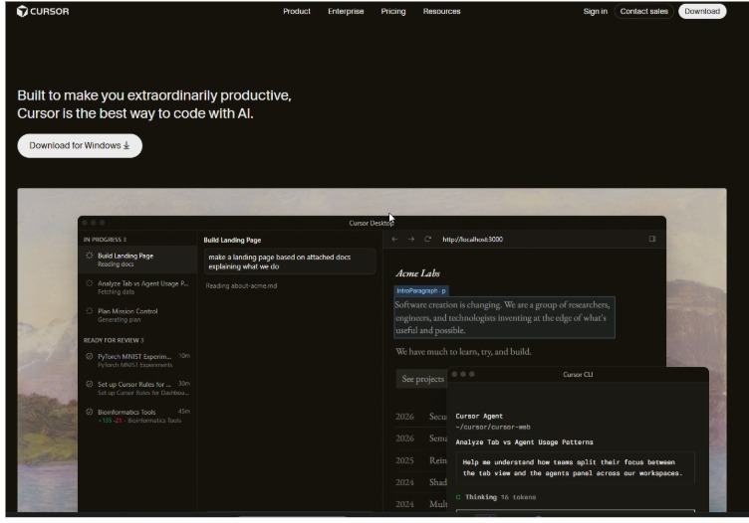Click the Contact sales button
This screenshot has width=749, height=523.
click(x=643, y=11)
